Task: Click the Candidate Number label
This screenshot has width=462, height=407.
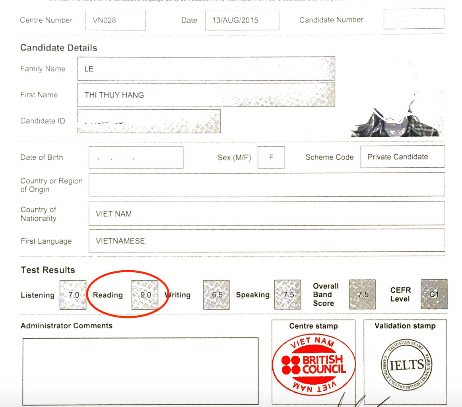Action: pos(332,20)
